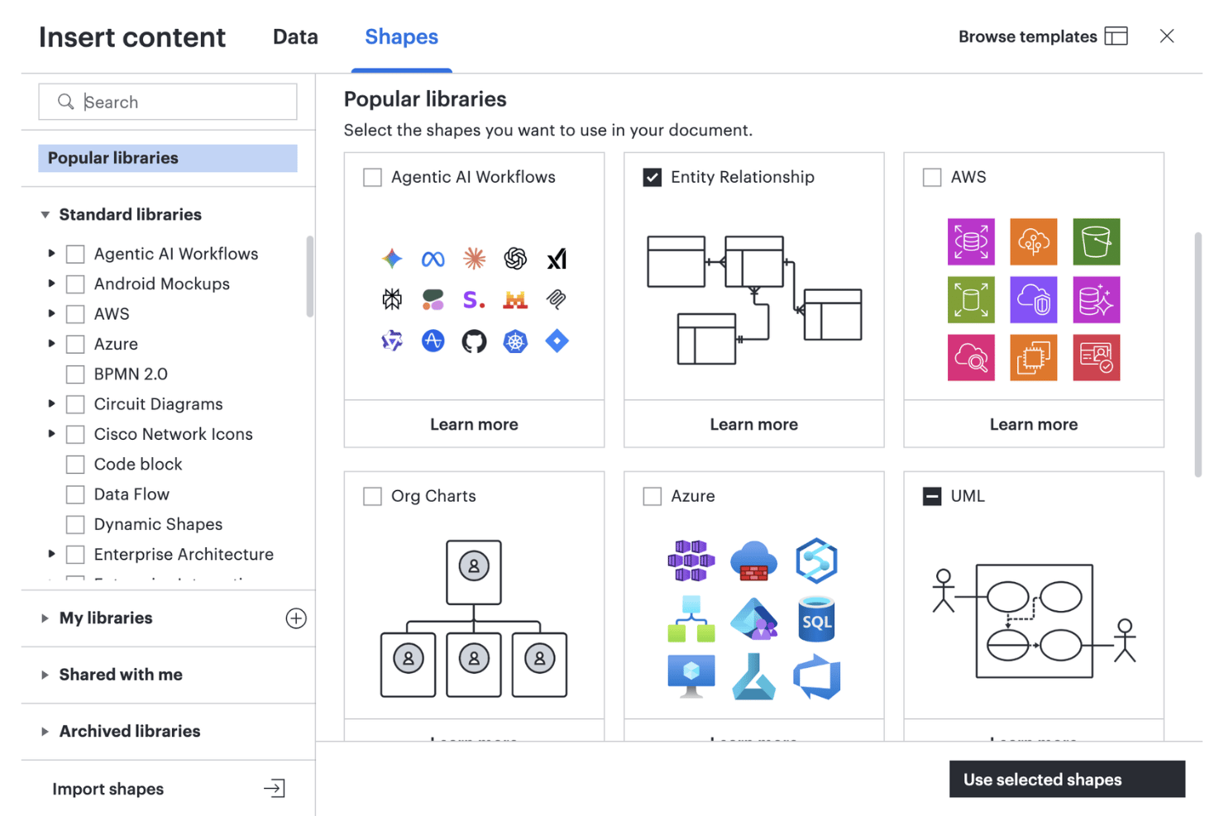Image resolution: width=1224 pixels, height=816 pixels.
Task: Click the Kubernetes wheel icon
Action: tap(515, 341)
